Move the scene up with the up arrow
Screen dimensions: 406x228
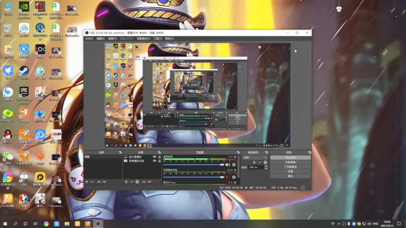98,182
